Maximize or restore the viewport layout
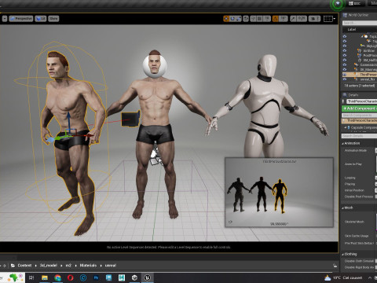This screenshot has height=283, width=377. 329,19
